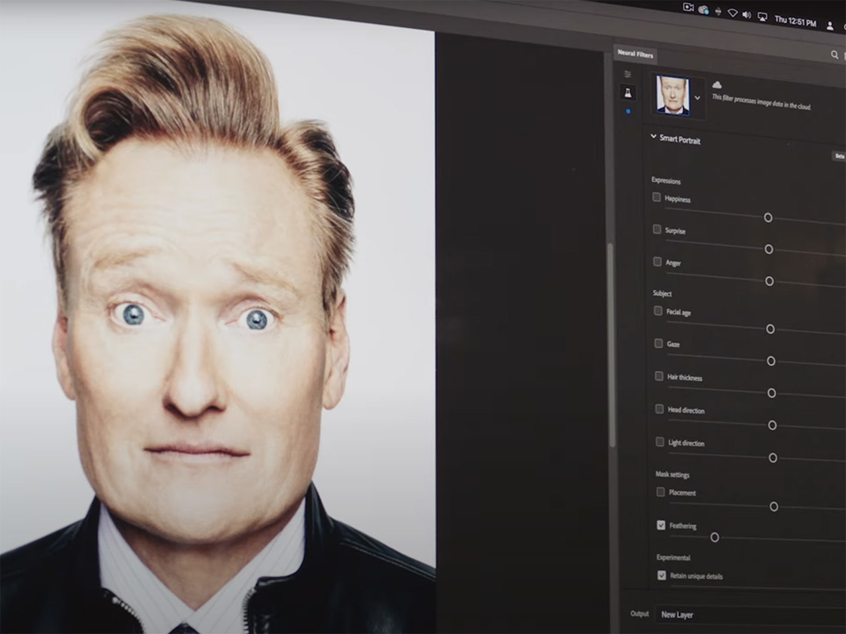Click the search magnifier in Neural Filters panel
Image resolution: width=846 pixels, height=634 pixels.
[x=834, y=55]
